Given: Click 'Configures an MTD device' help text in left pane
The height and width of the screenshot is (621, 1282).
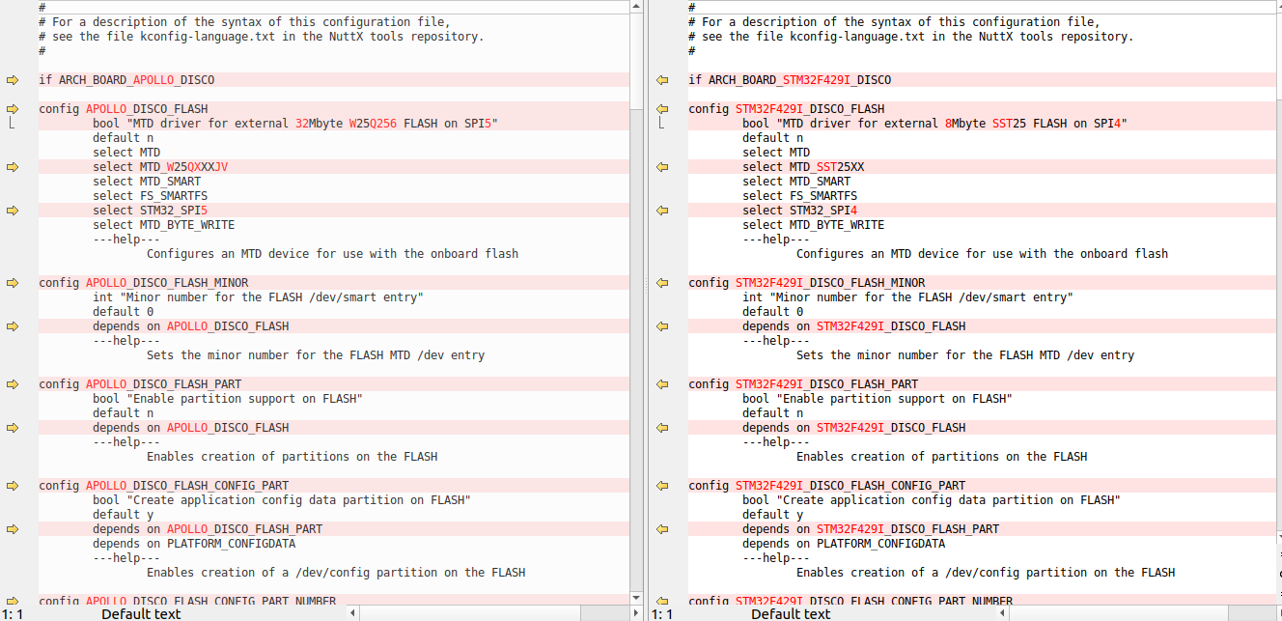Looking at the screenshot, I should point(332,254).
